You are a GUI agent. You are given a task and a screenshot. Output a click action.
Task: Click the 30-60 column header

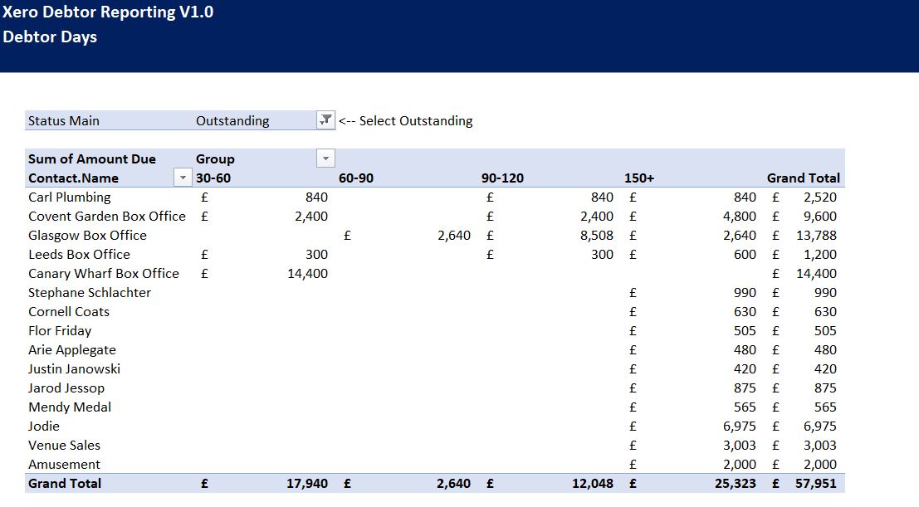pos(213,178)
